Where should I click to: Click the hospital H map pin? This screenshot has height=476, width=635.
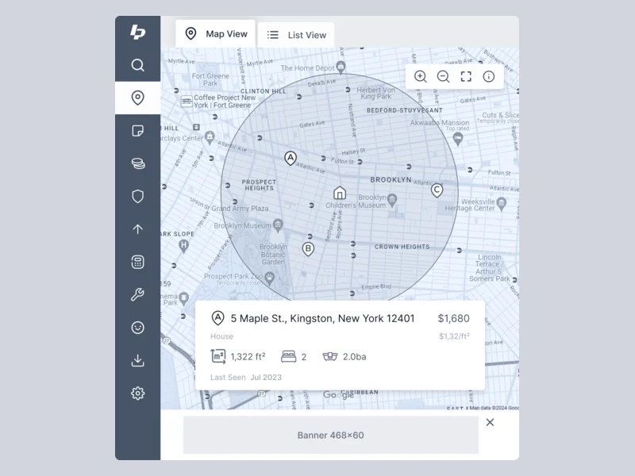point(184,246)
